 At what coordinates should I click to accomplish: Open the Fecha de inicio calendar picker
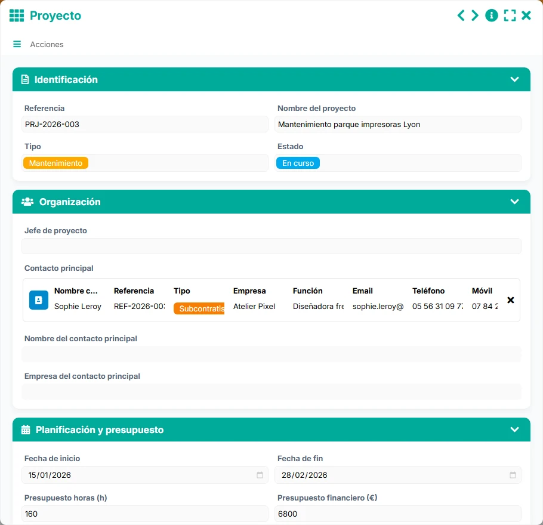coord(260,475)
